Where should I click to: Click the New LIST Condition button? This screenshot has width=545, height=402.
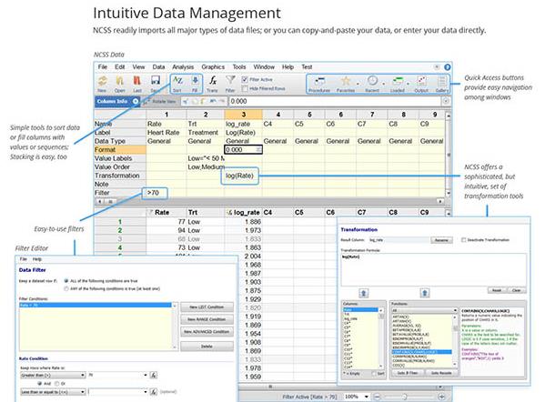point(207,307)
